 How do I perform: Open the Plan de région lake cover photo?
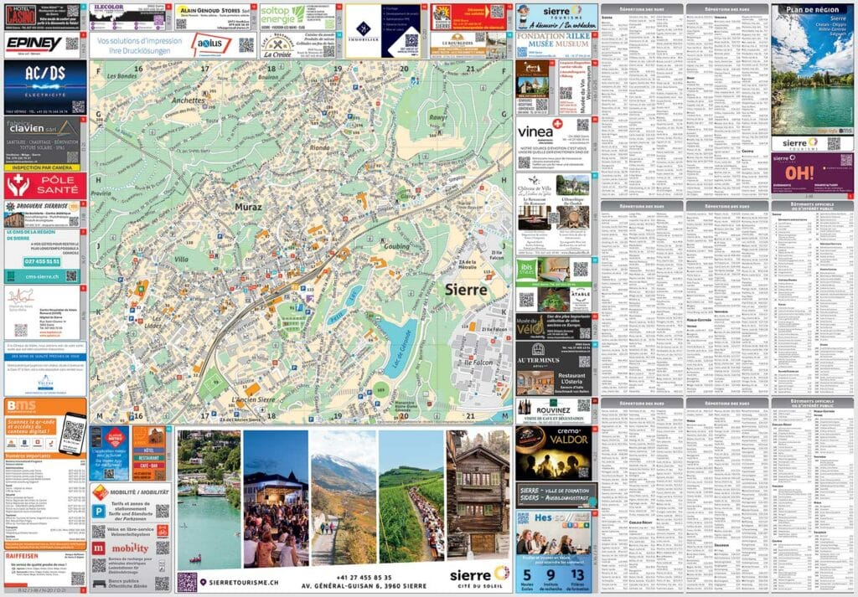[812, 70]
